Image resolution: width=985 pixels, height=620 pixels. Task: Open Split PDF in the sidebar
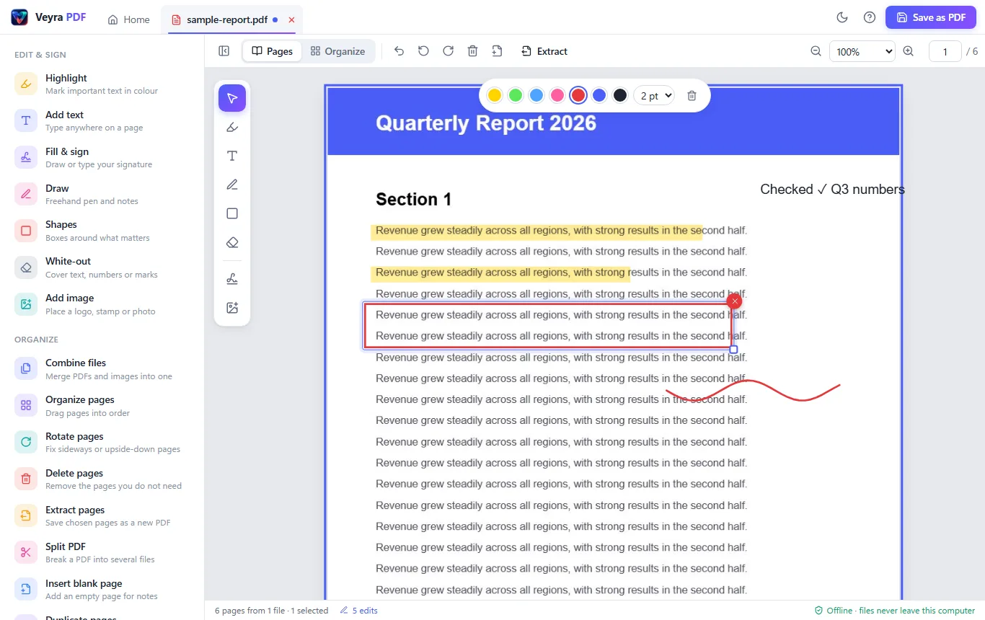click(102, 552)
